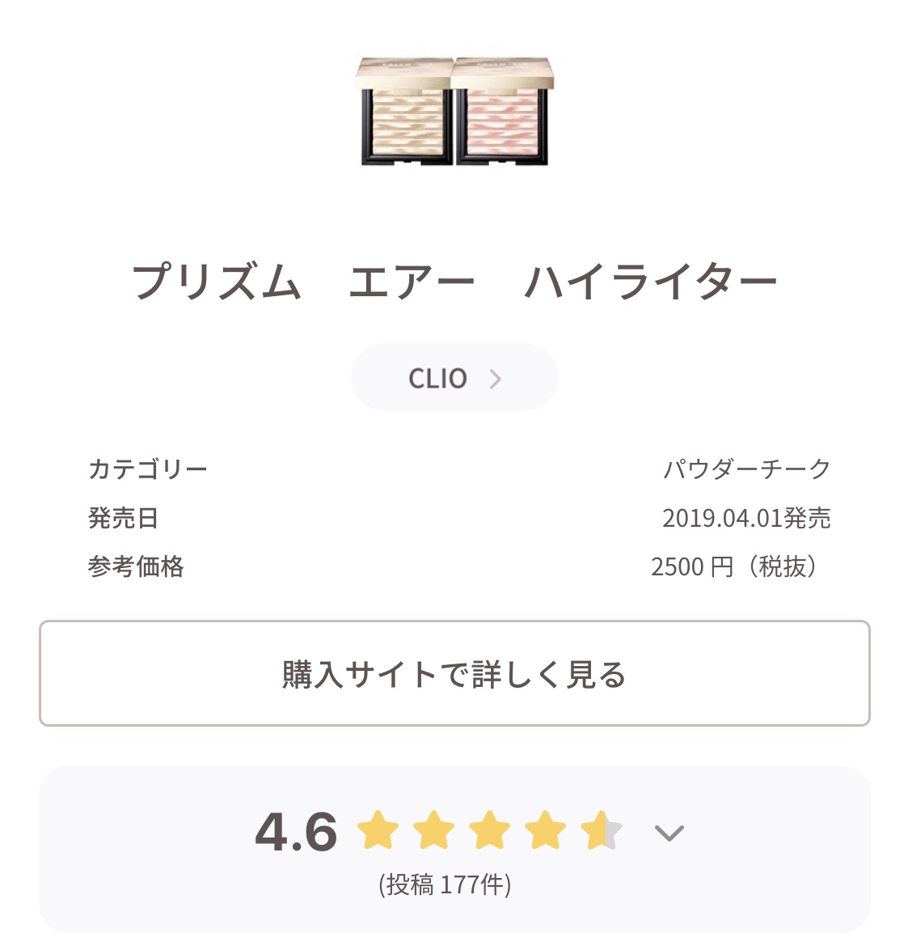This screenshot has width=908, height=950.
Task: Click the third yellow rating star
Action: coord(490,830)
